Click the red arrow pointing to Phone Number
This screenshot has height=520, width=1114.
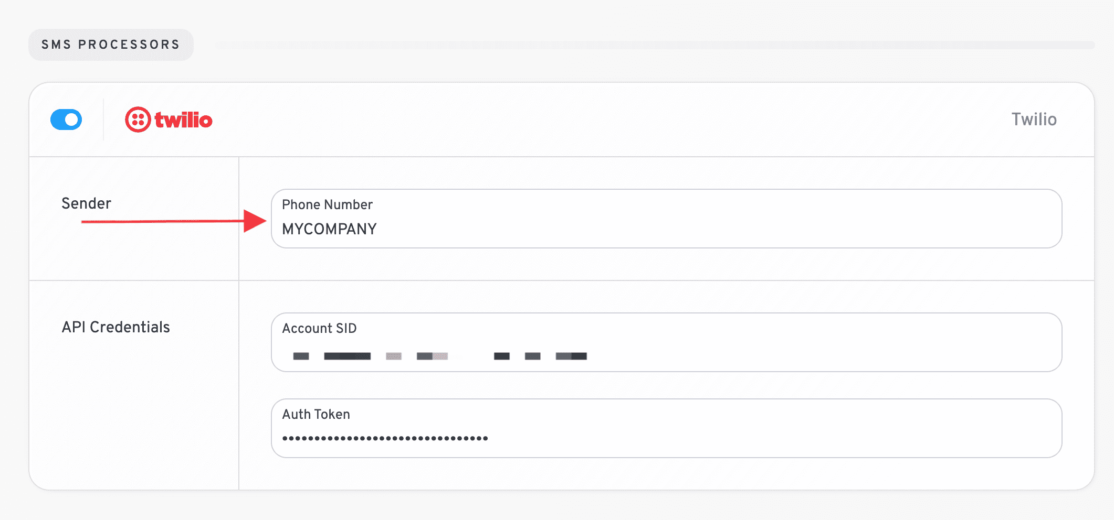(173, 222)
